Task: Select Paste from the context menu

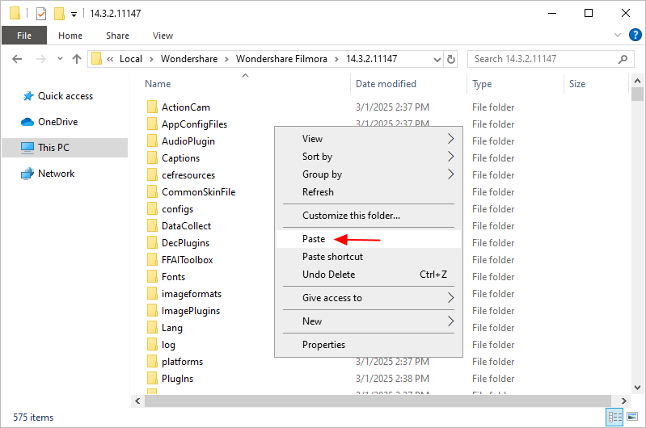Action: [314, 239]
